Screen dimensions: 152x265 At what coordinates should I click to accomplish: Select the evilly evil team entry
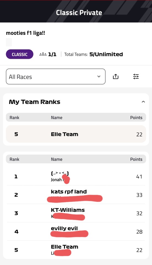click(x=76, y=232)
